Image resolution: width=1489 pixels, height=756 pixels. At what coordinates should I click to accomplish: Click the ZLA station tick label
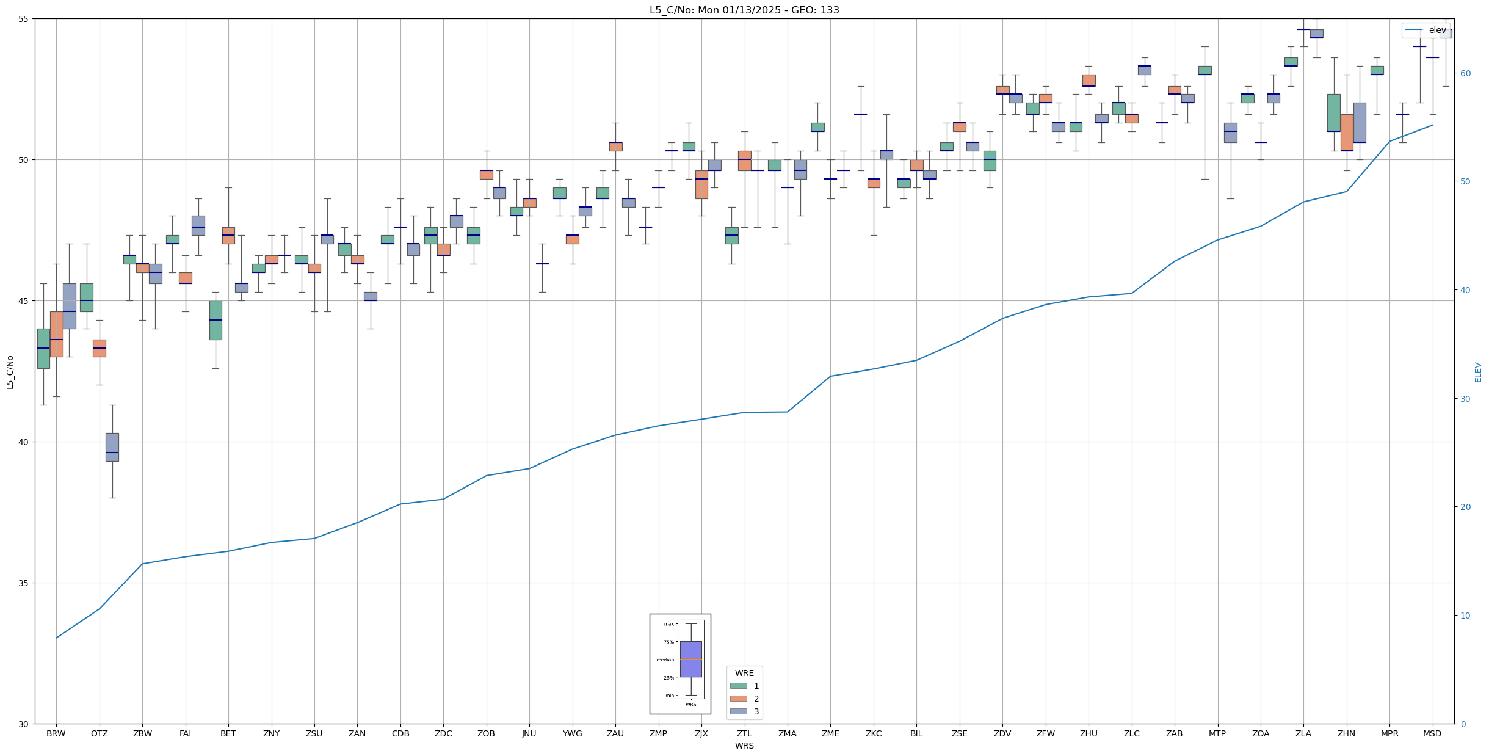click(x=1303, y=733)
